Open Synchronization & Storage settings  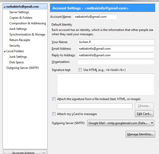(27, 34)
